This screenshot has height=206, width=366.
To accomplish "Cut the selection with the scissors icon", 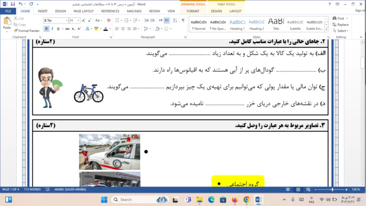I will pos(19,18).
